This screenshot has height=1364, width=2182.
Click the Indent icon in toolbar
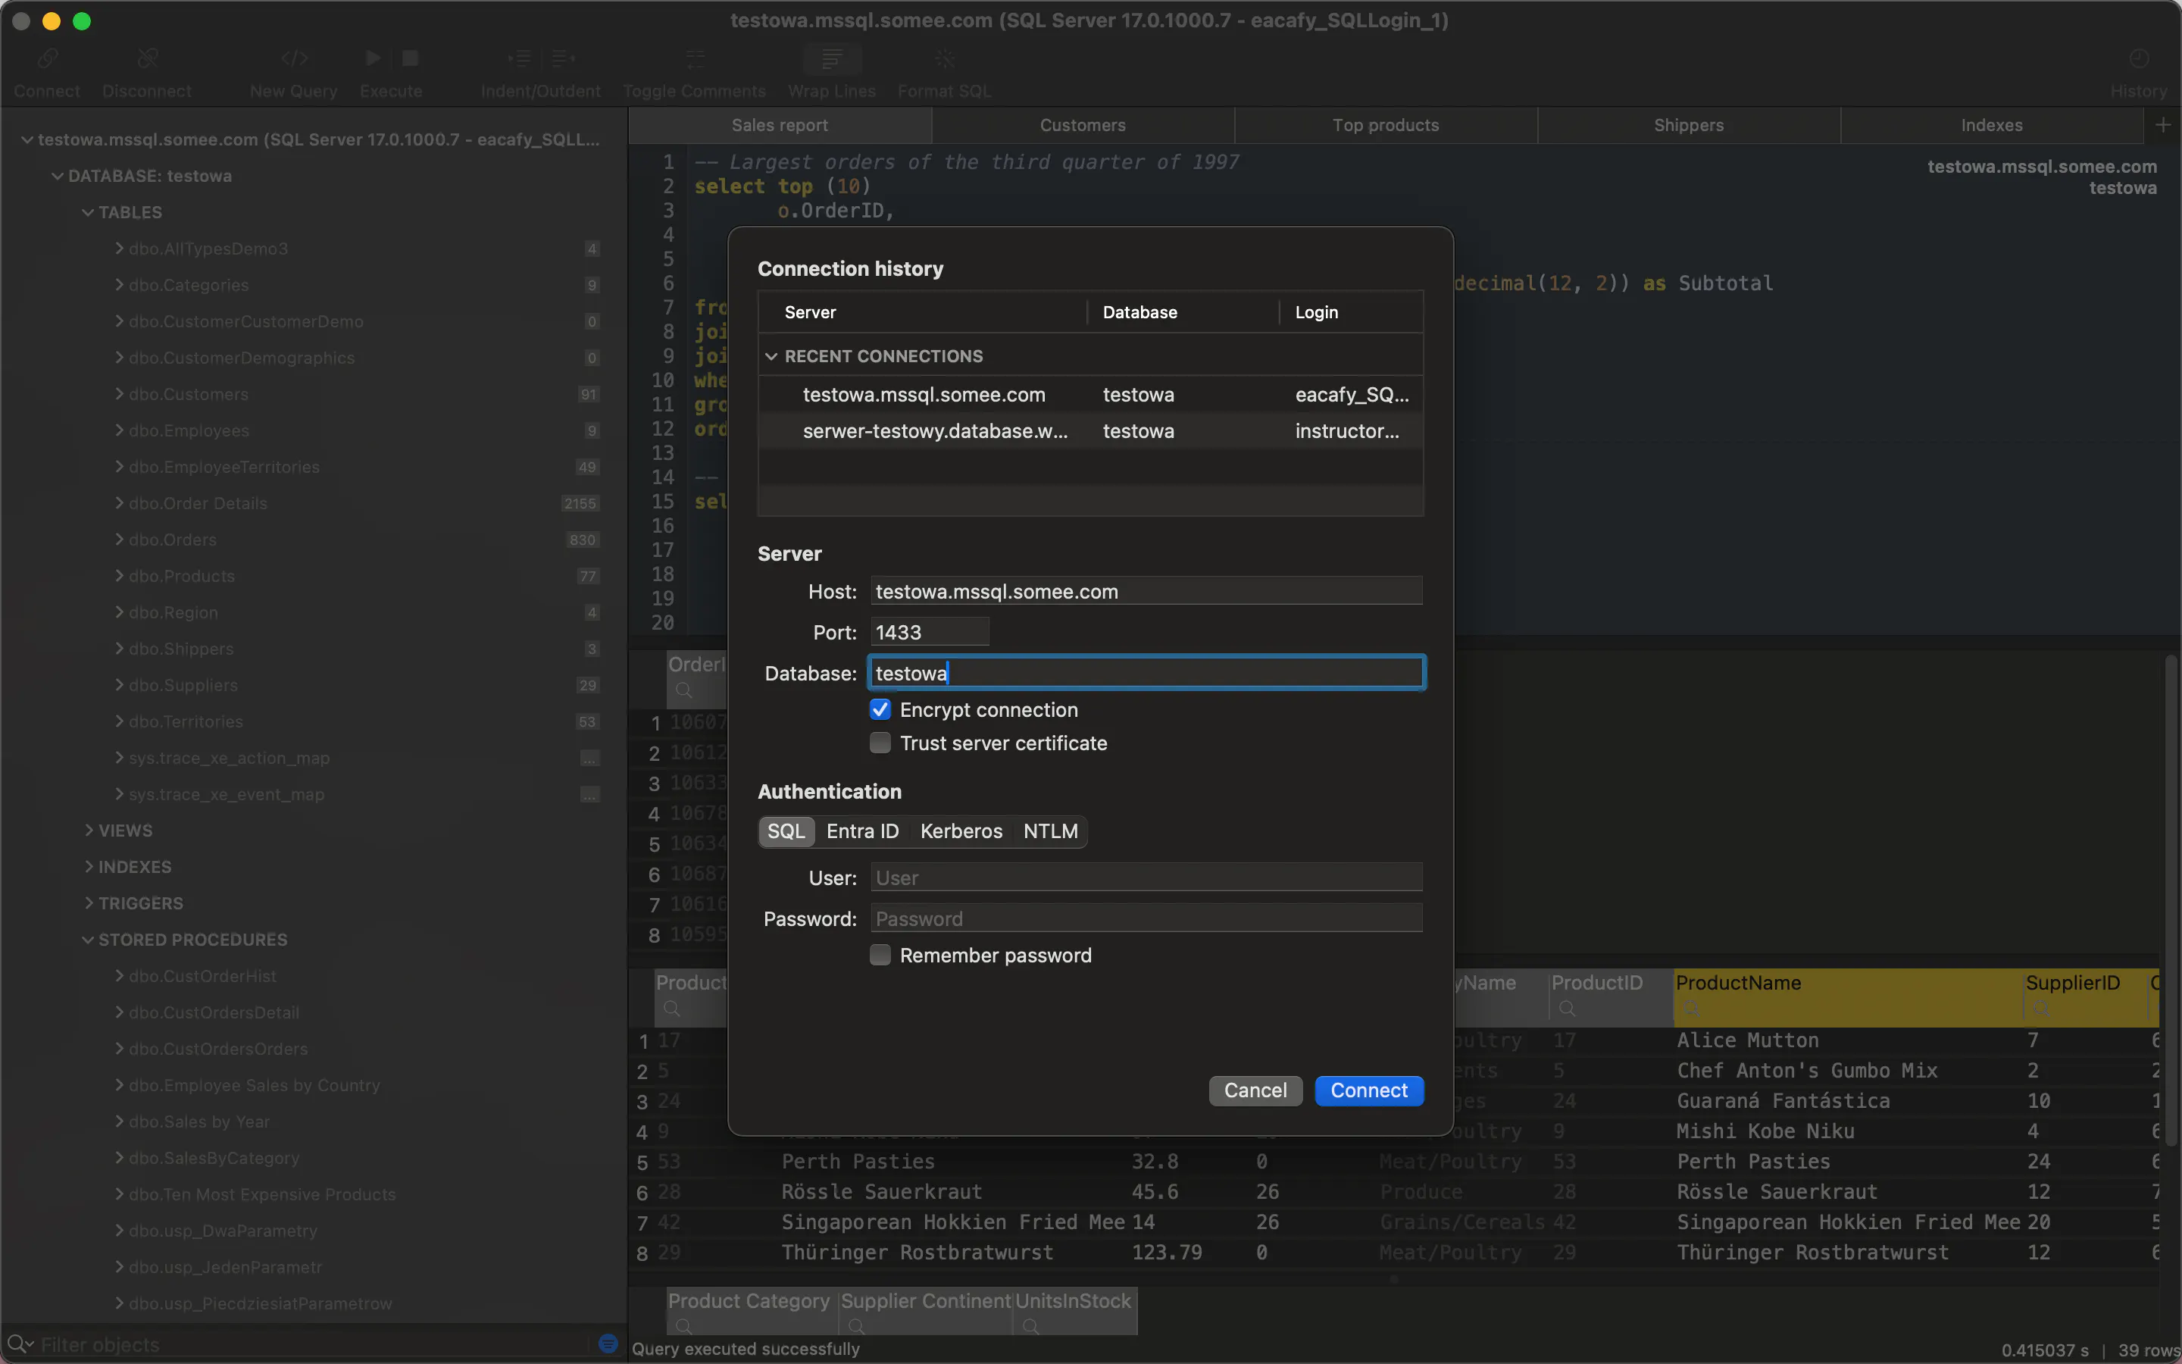tap(519, 60)
